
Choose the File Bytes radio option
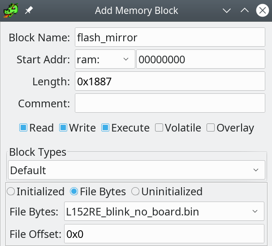click(74, 191)
